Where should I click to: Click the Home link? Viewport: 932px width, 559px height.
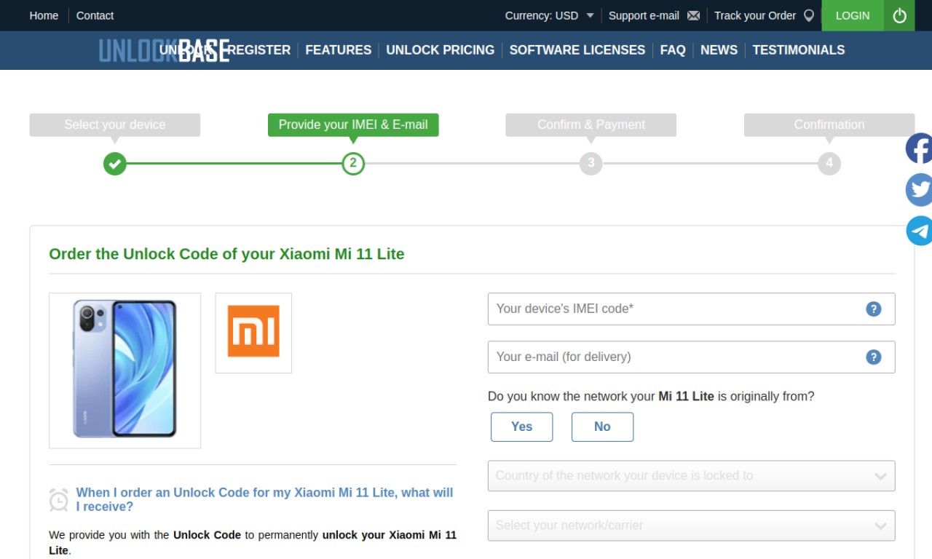click(x=44, y=15)
